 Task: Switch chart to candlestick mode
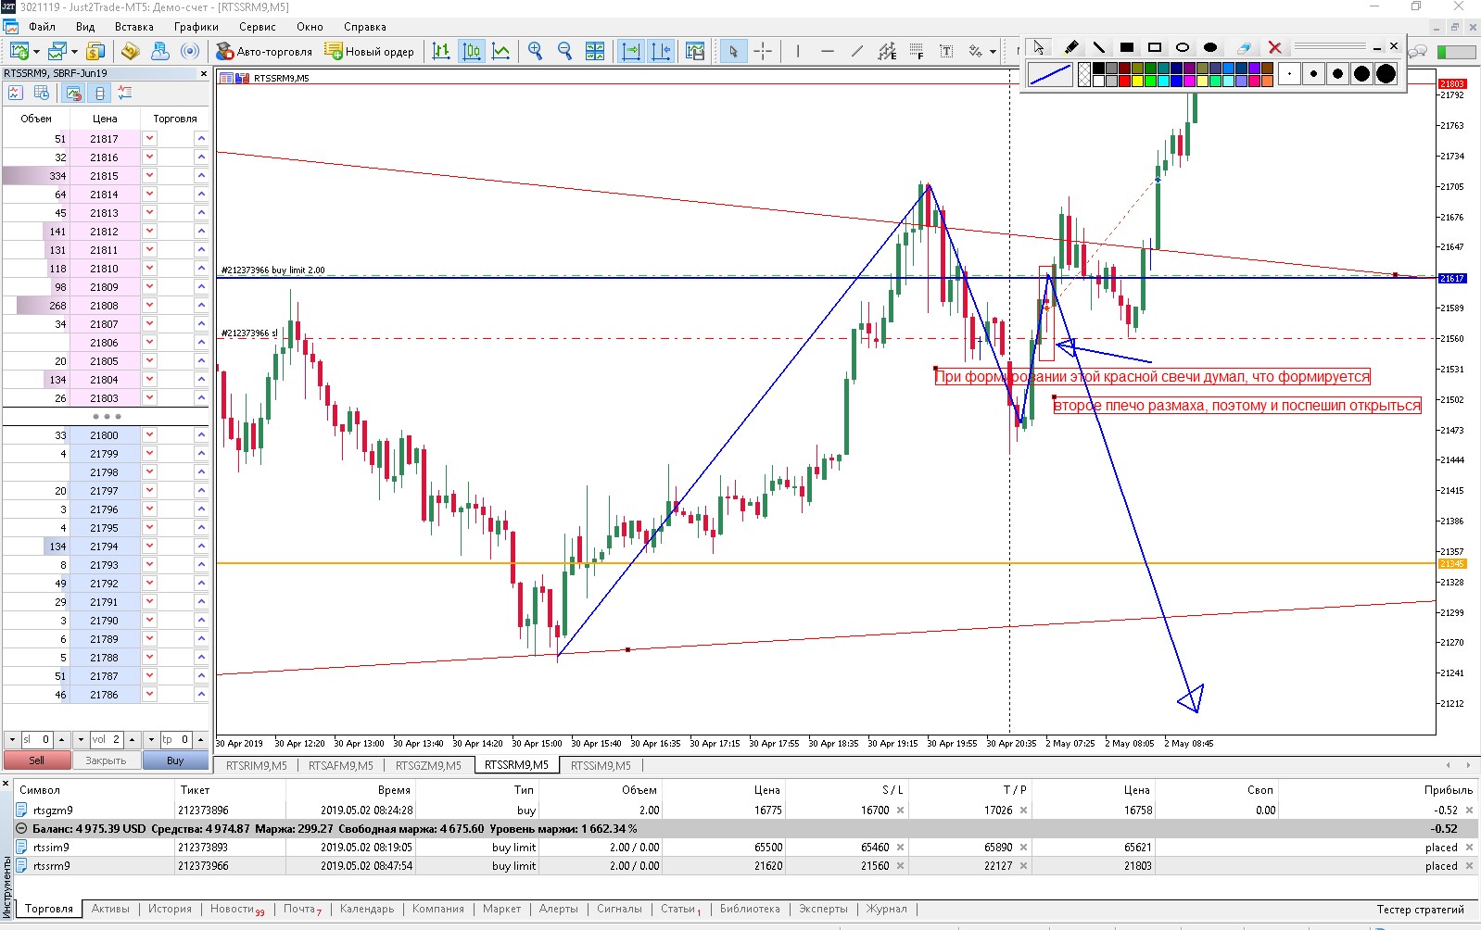(472, 52)
